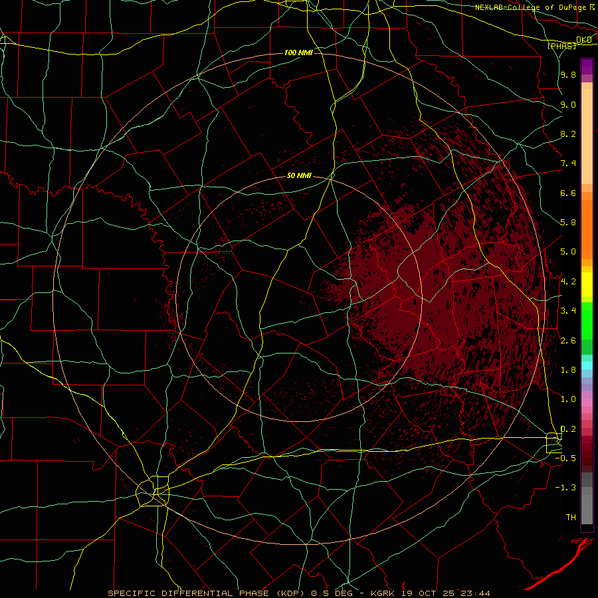Click the 1.8 value on the color scale
Viewport: 598px width, 598px height.
click(x=568, y=370)
